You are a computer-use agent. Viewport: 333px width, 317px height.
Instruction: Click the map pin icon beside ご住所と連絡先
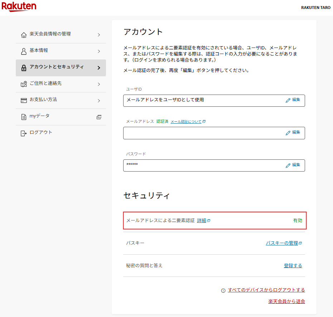24,84
